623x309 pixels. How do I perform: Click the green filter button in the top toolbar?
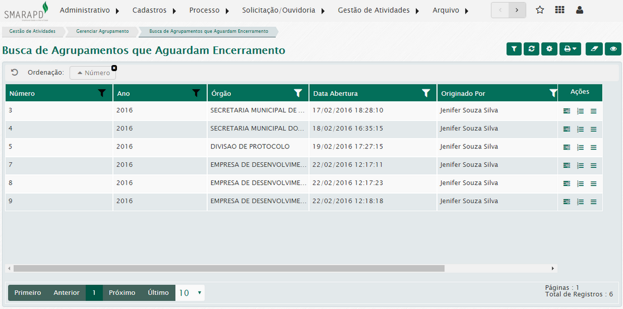click(514, 49)
